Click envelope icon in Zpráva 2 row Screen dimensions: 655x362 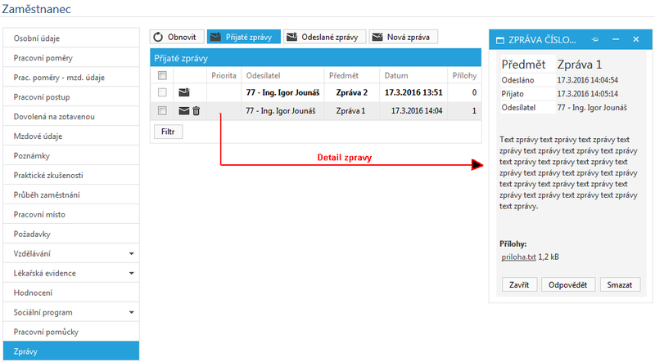(184, 92)
